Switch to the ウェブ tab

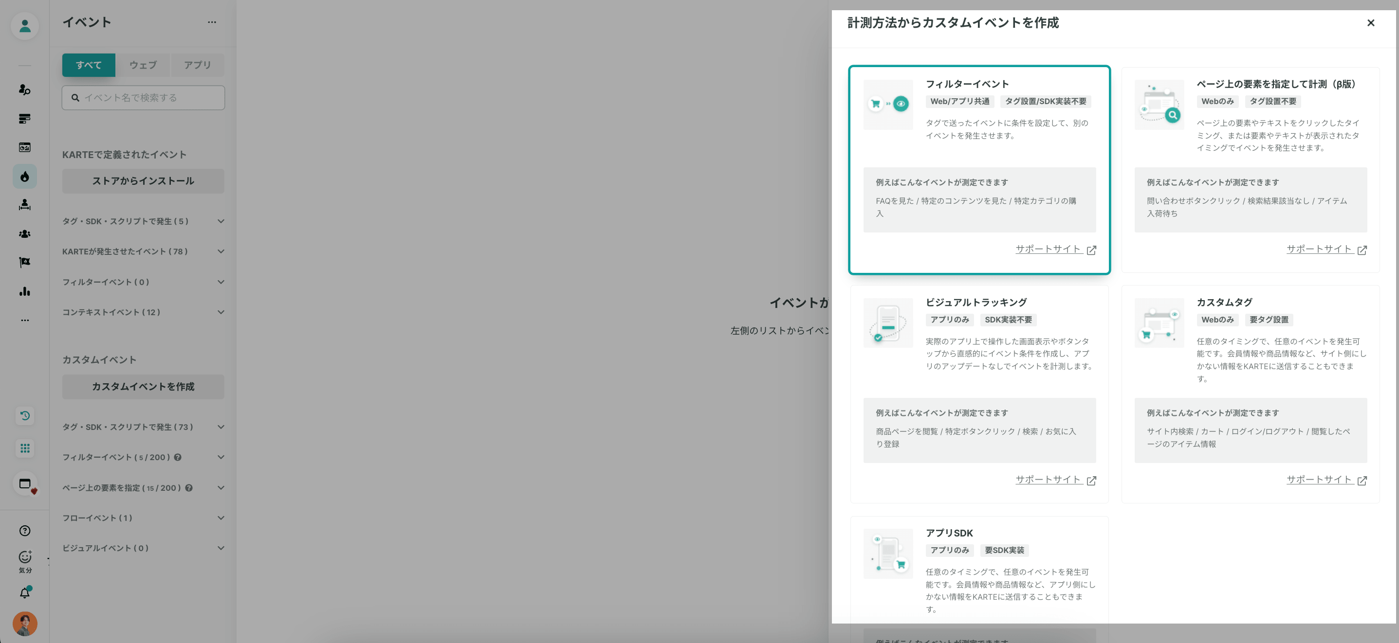tap(143, 65)
